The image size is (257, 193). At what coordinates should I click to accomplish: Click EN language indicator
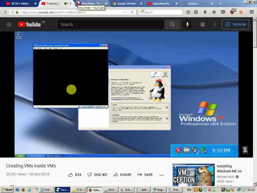point(189,190)
